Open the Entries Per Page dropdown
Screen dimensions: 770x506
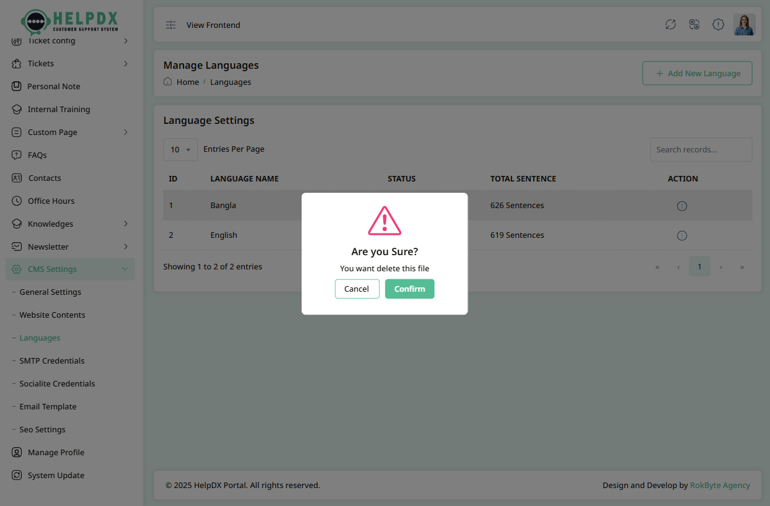tap(180, 149)
